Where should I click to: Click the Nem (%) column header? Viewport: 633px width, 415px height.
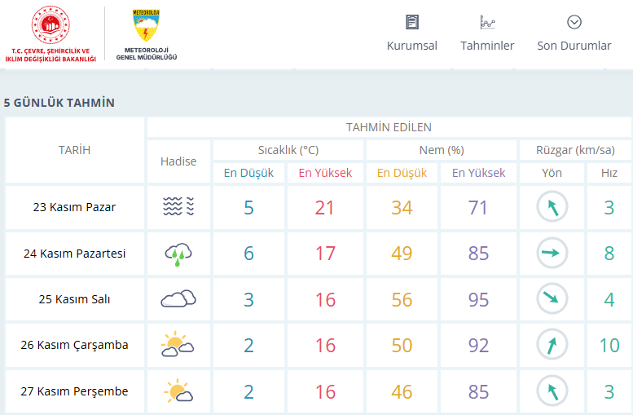point(441,150)
